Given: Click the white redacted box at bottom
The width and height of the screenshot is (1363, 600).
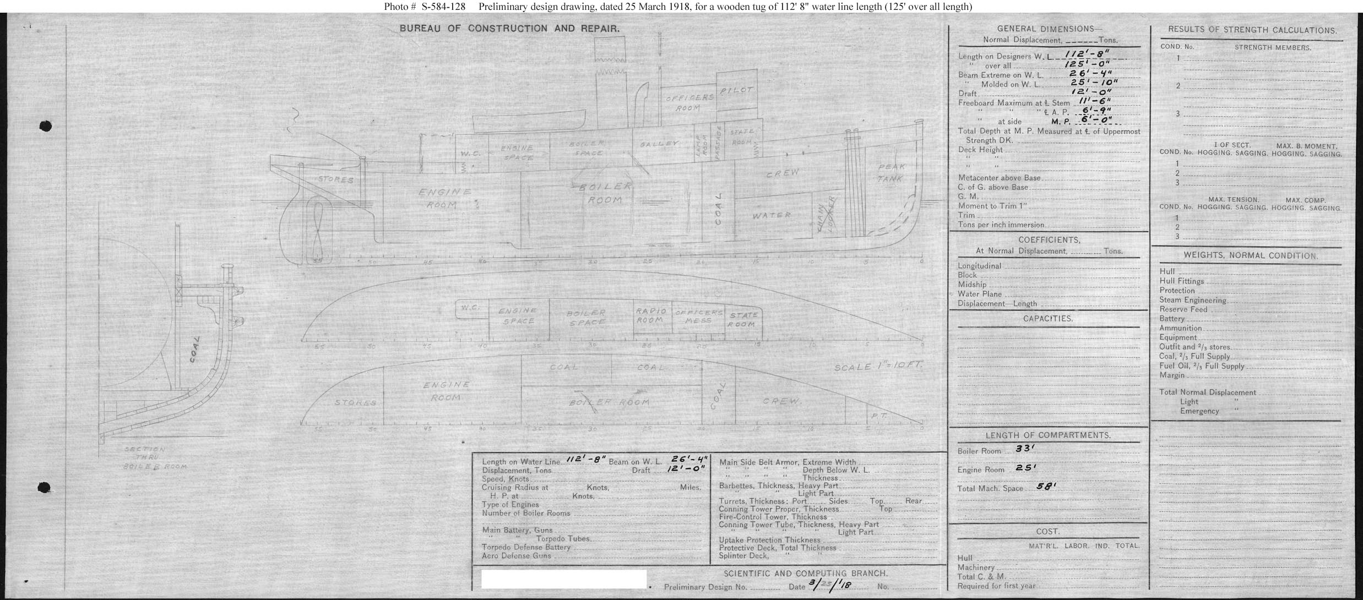Looking at the screenshot, I should click(563, 579).
